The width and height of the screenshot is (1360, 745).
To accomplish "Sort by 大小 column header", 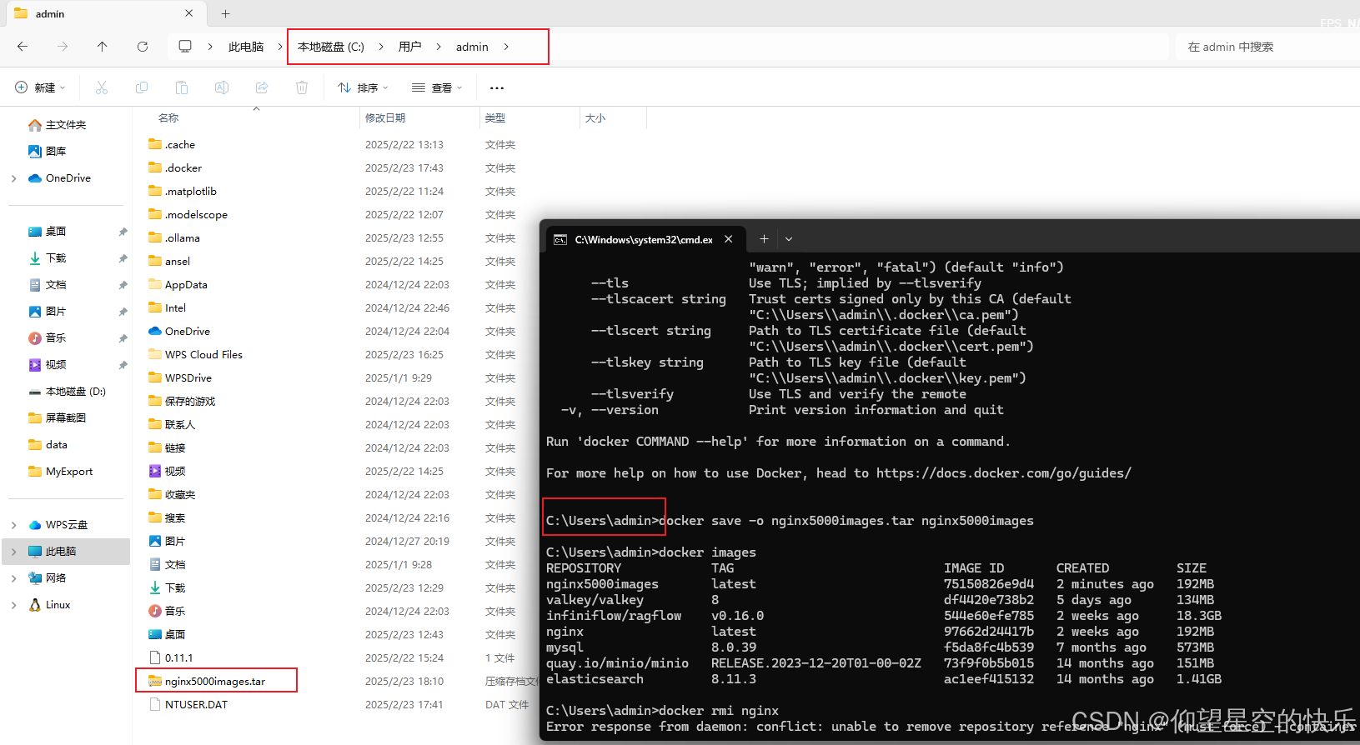I will tap(595, 118).
